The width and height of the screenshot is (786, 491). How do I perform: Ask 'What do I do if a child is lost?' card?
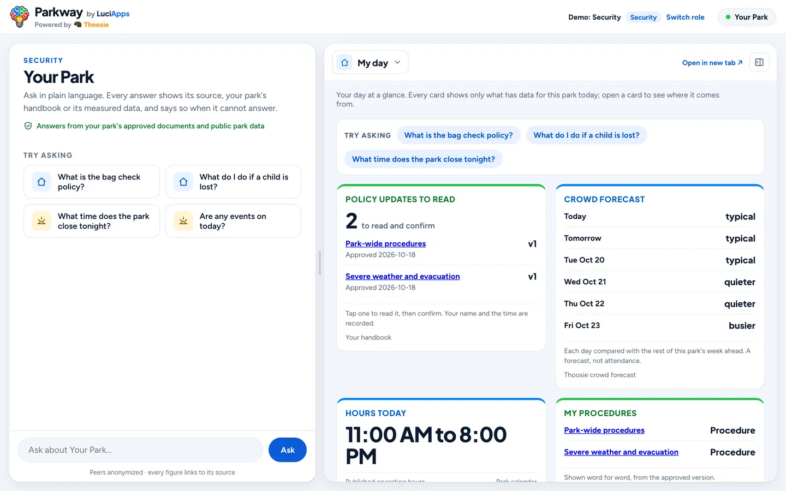tap(233, 182)
